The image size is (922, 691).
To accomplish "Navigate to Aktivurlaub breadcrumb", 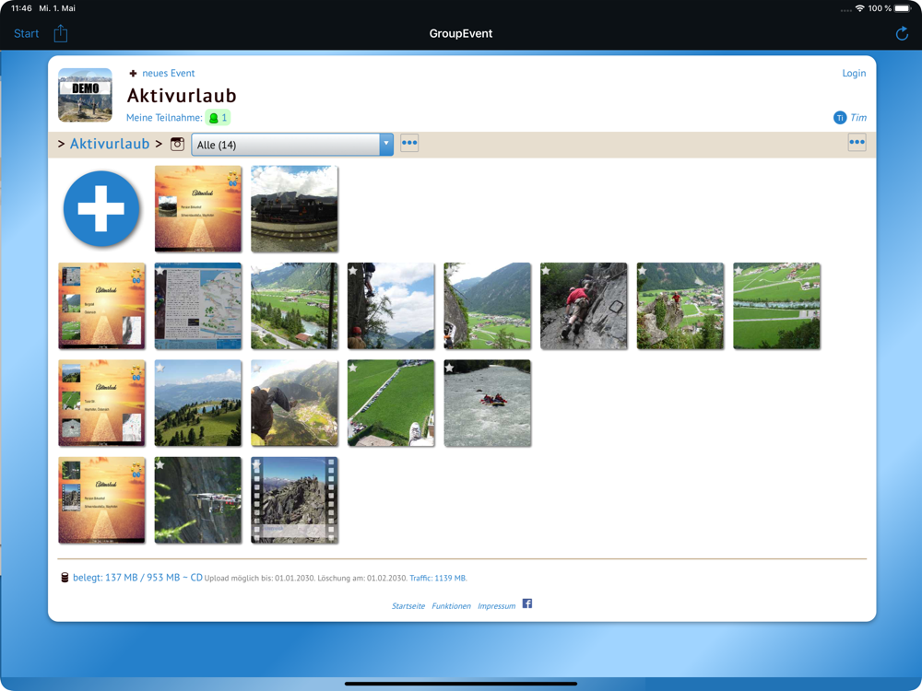I will tap(110, 144).
